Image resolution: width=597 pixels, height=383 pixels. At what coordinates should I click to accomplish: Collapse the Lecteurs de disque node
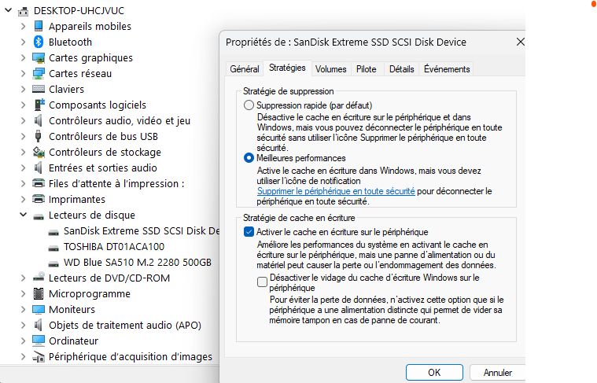24,215
